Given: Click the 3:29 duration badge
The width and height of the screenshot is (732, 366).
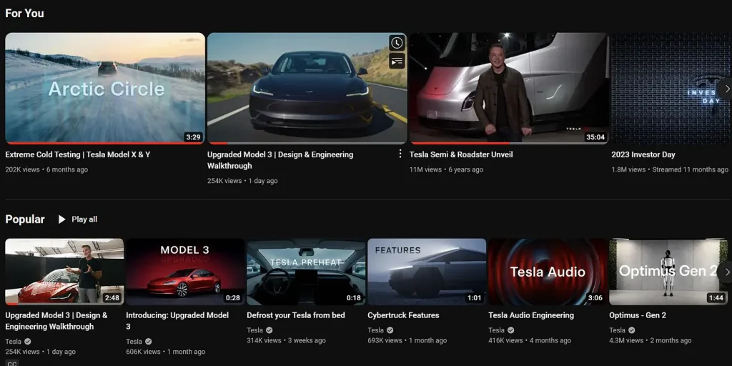Looking at the screenshot, I should coord(193,137).
